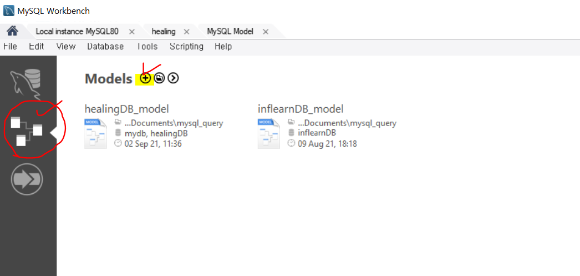Click the Models heading
Screen dimensions: 580x276
pos(108,78)
